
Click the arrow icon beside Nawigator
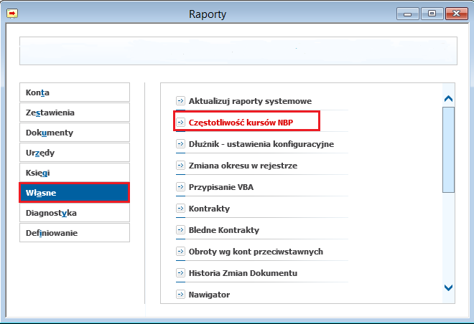(180, 294)
